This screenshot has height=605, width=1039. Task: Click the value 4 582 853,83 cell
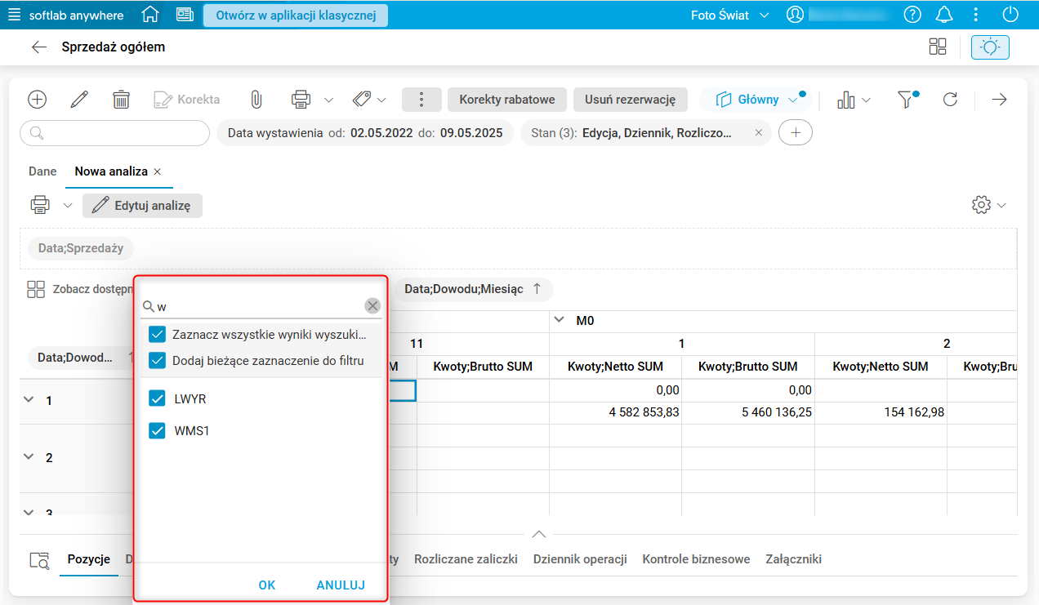tap(616, 413)
